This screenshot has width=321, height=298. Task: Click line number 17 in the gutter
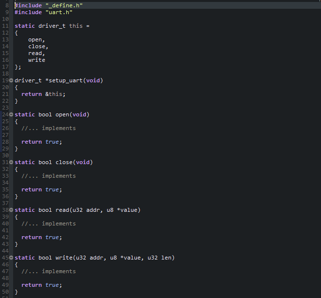[5, 67]
